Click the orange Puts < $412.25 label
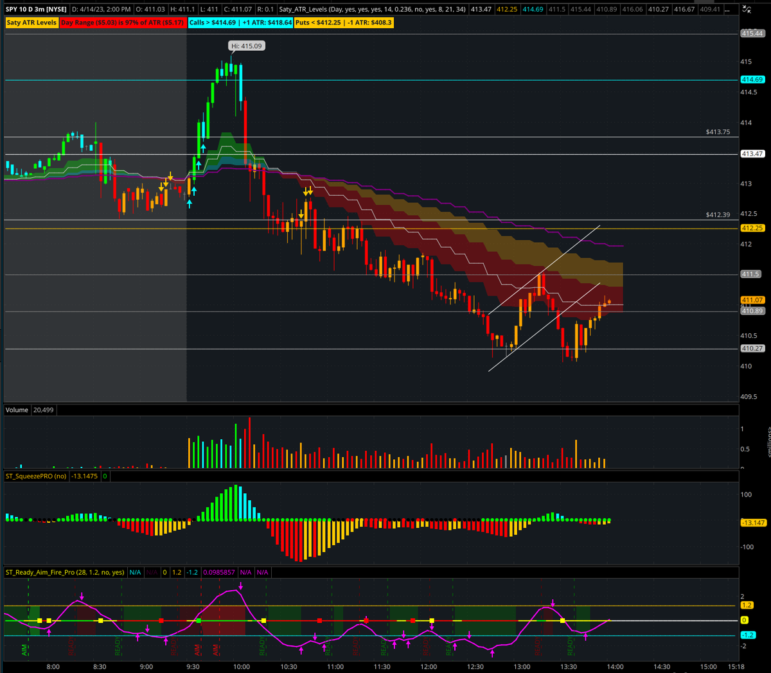This screenshot has height=673, width=771. click(x=344, y=22)
